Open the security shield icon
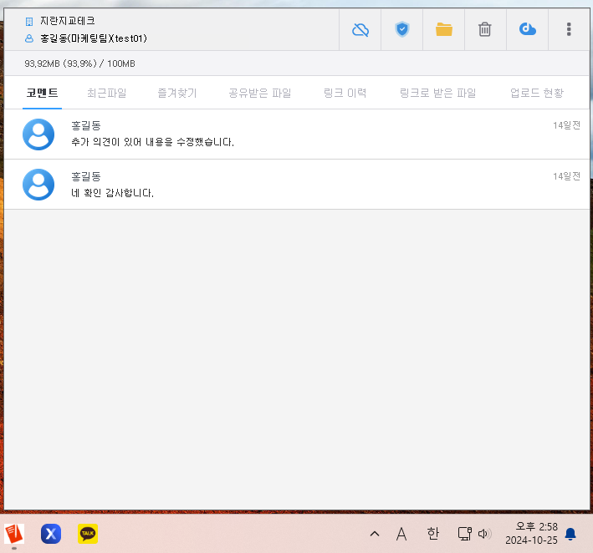The height and width of the screenshot is (553, 593). coord(402,29)
